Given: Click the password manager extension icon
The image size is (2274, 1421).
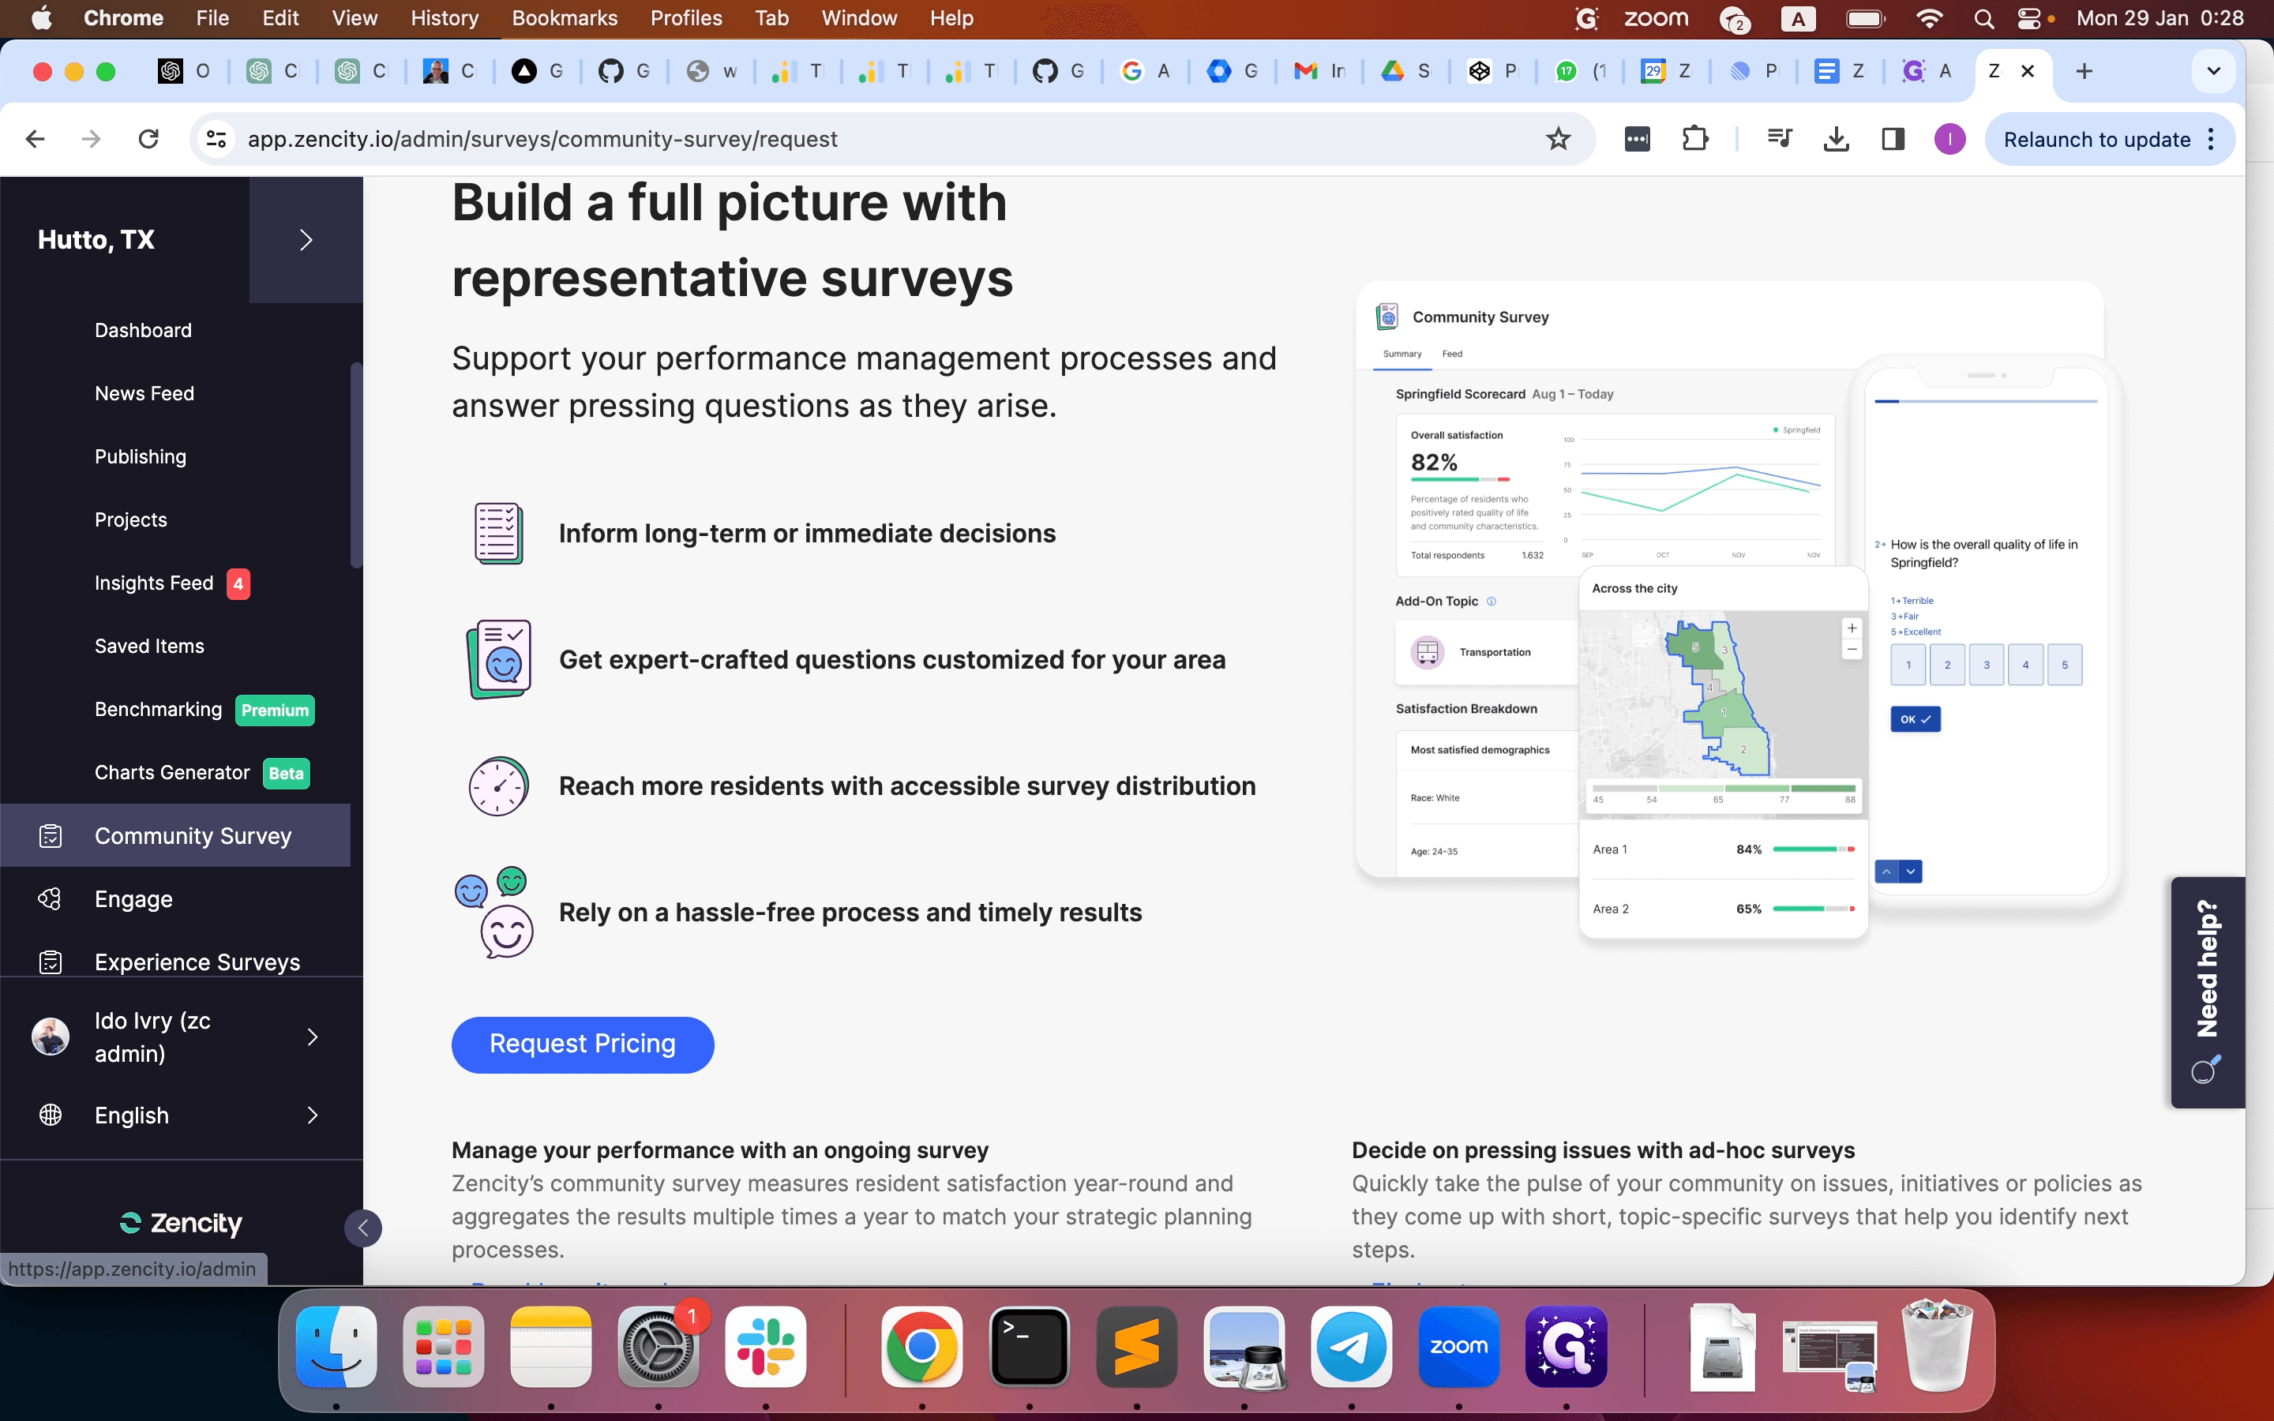Looking at the screenshot, I should [x=1637, y=139].
